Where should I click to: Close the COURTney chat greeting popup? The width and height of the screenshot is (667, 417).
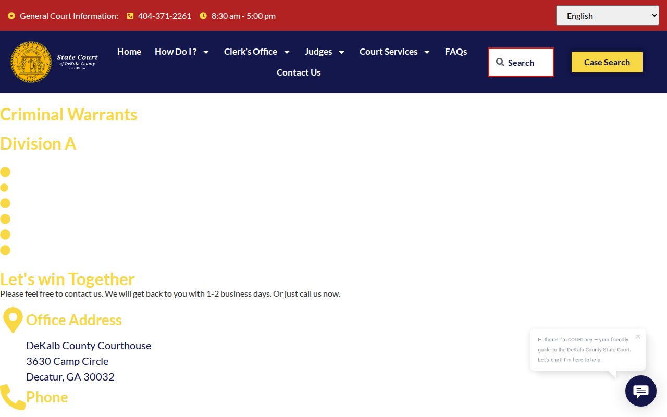pos(638,336)
